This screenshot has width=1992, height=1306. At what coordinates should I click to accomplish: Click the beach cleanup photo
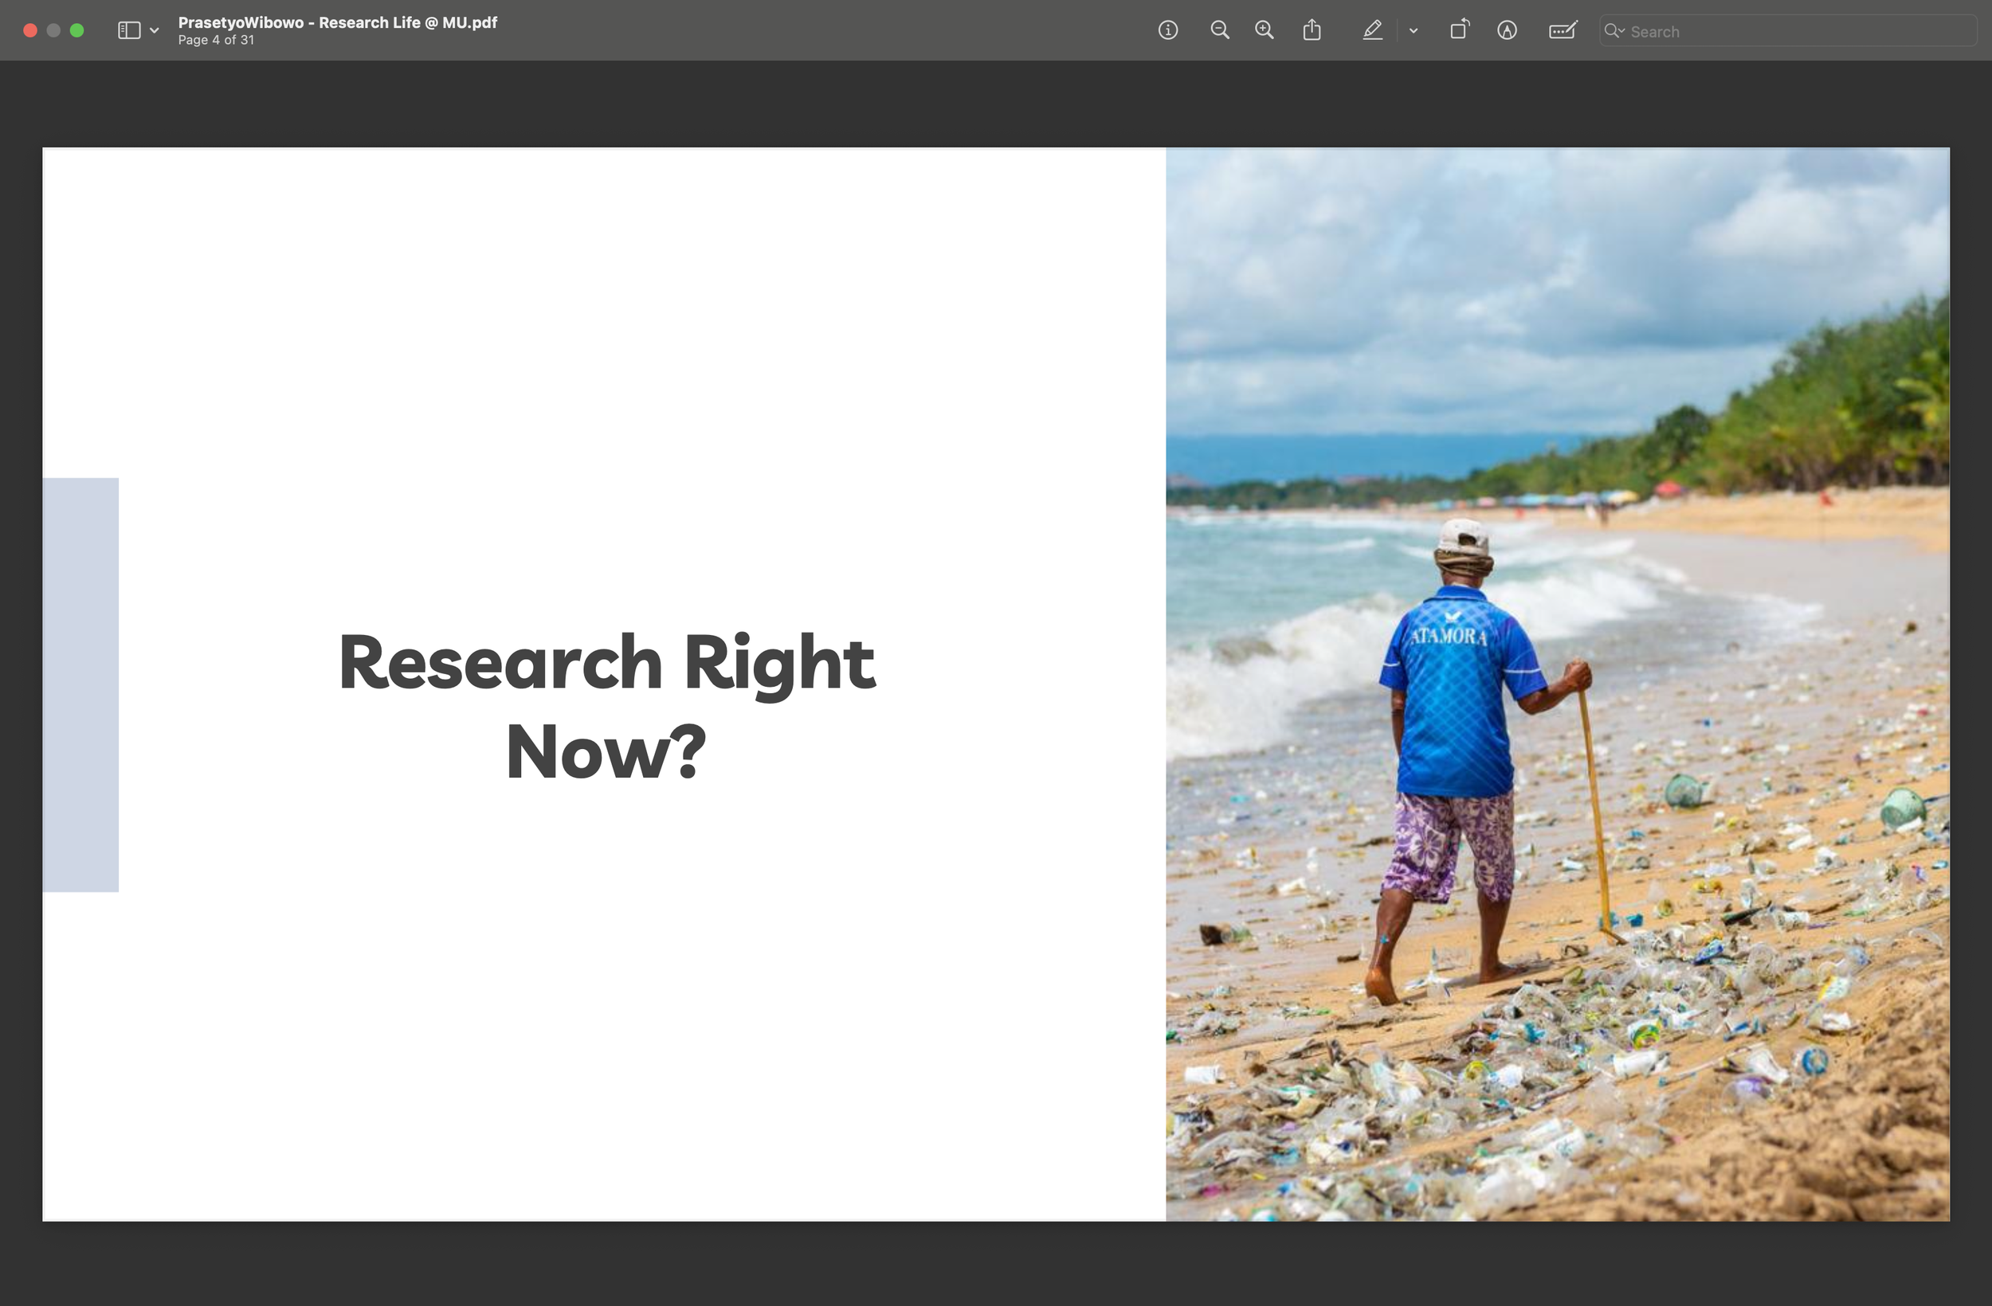tap(1557, 684)
